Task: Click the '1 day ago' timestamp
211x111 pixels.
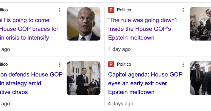Action: 119,49
